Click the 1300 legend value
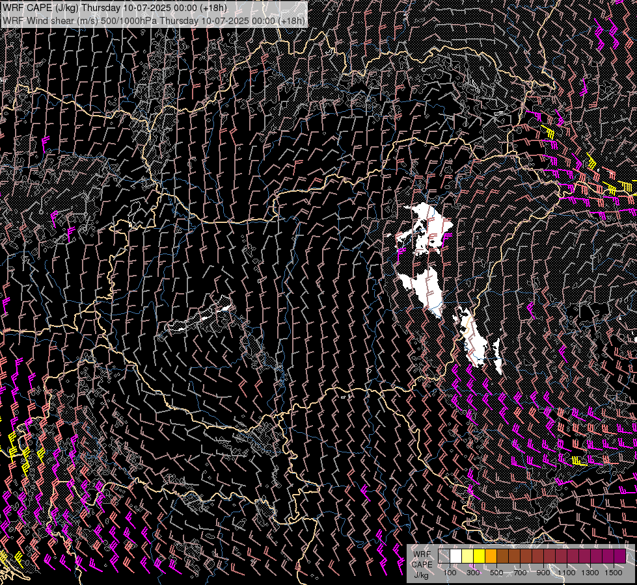The image size is (637, 585). pyautogui.click(x=590, y=573)
